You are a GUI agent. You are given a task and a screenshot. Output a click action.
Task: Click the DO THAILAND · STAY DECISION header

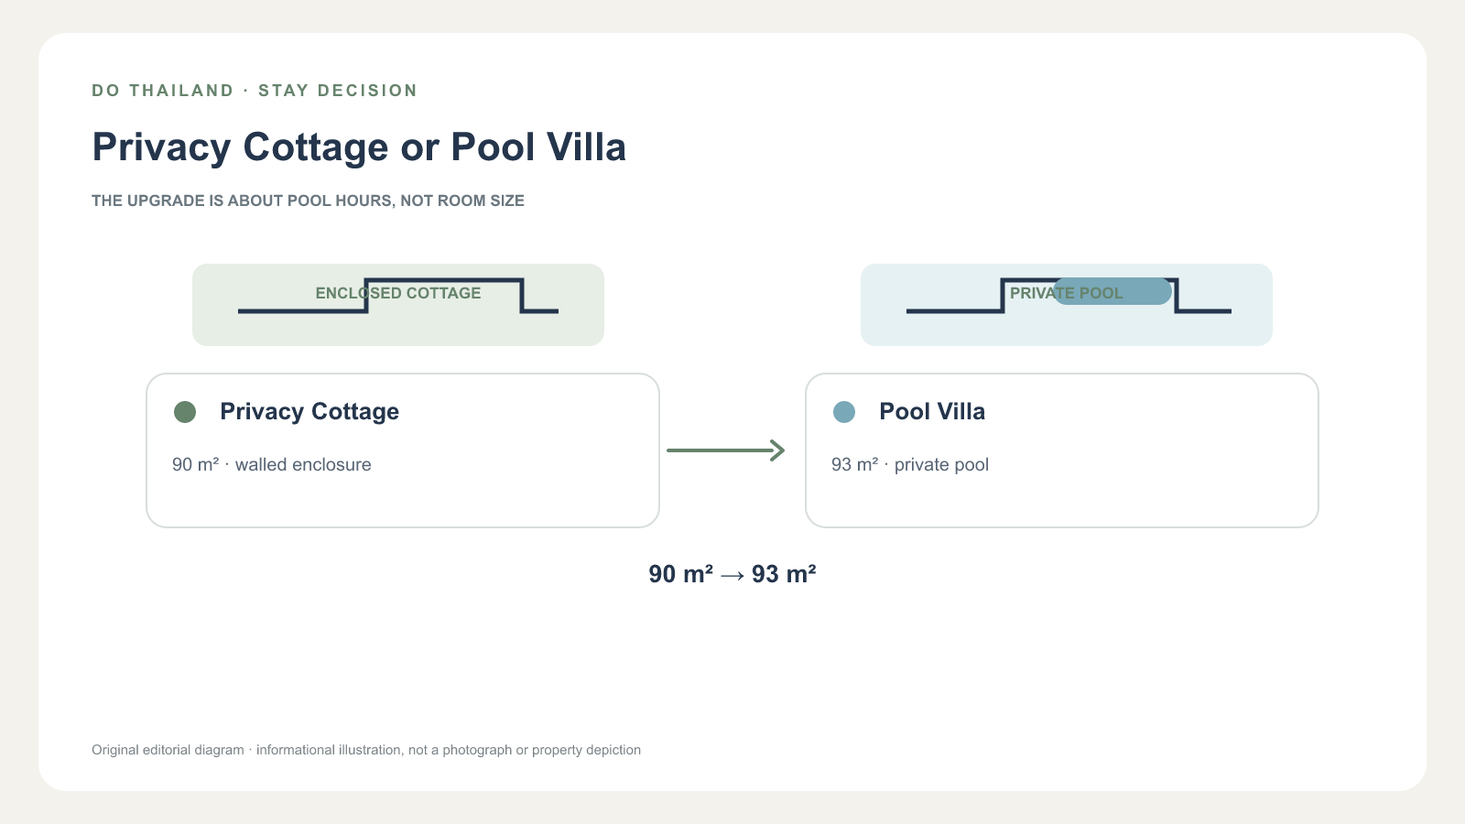[x=255, y=91]
